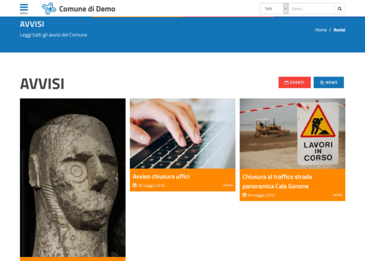Open the Lavori in Corso sign image

[292, 133]
